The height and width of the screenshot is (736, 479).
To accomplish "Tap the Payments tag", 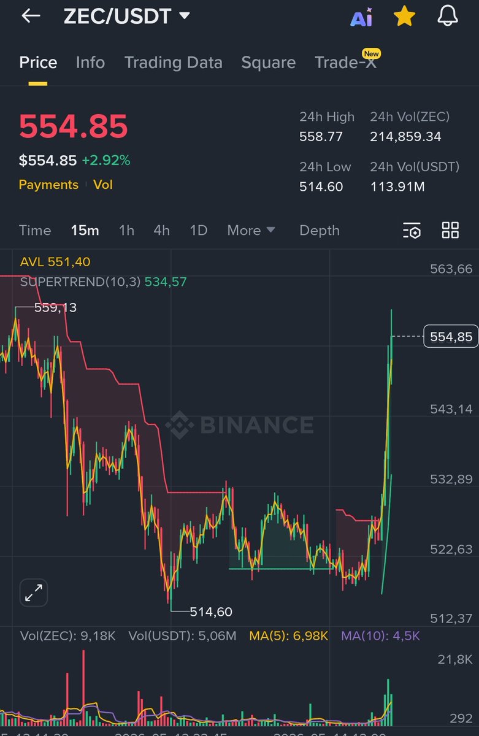I will click(48, 185).
